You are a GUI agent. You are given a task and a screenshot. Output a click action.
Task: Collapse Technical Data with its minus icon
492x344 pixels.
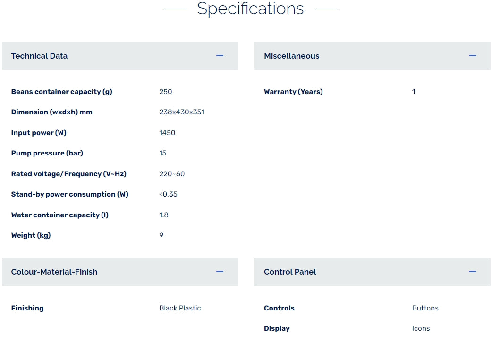coord(220,56)
